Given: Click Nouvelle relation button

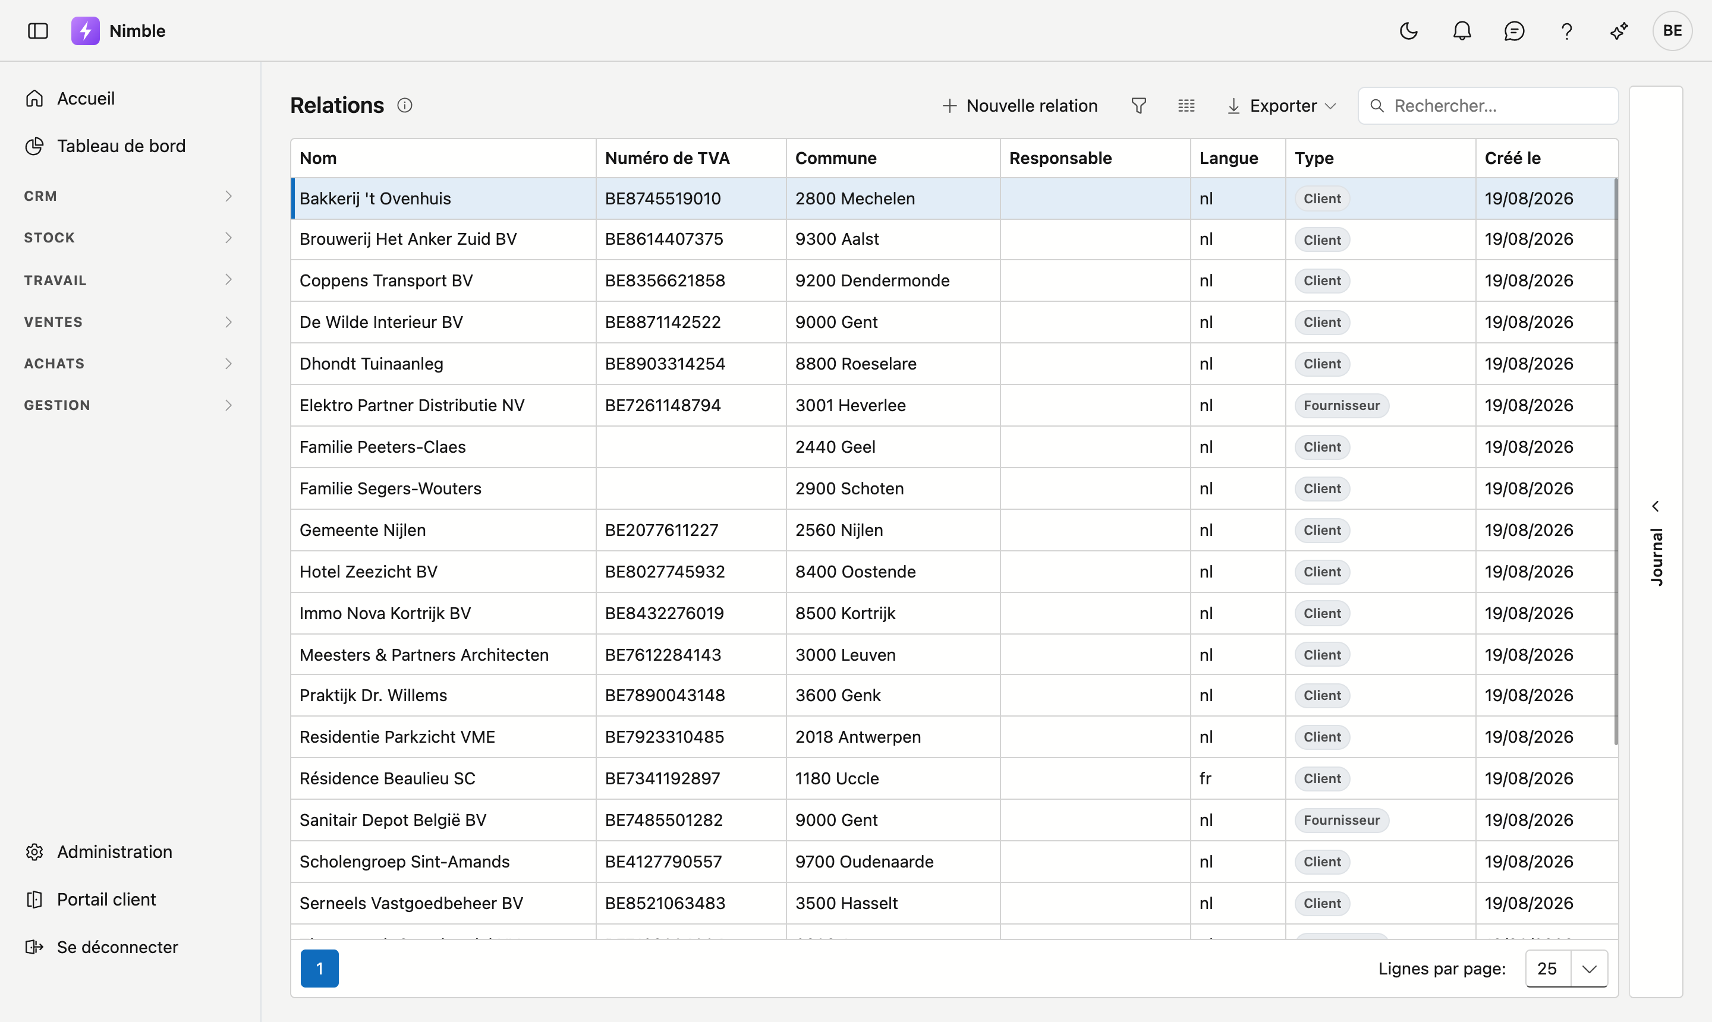Looking at the screenshot, I should tap(1019, 105).
